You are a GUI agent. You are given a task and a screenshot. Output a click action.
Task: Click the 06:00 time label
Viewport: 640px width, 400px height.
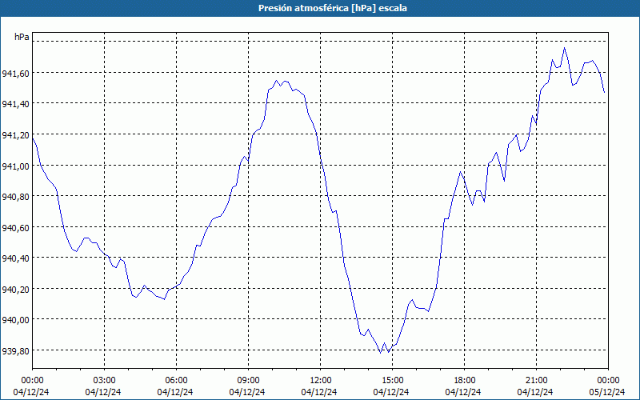click(176, 381)
